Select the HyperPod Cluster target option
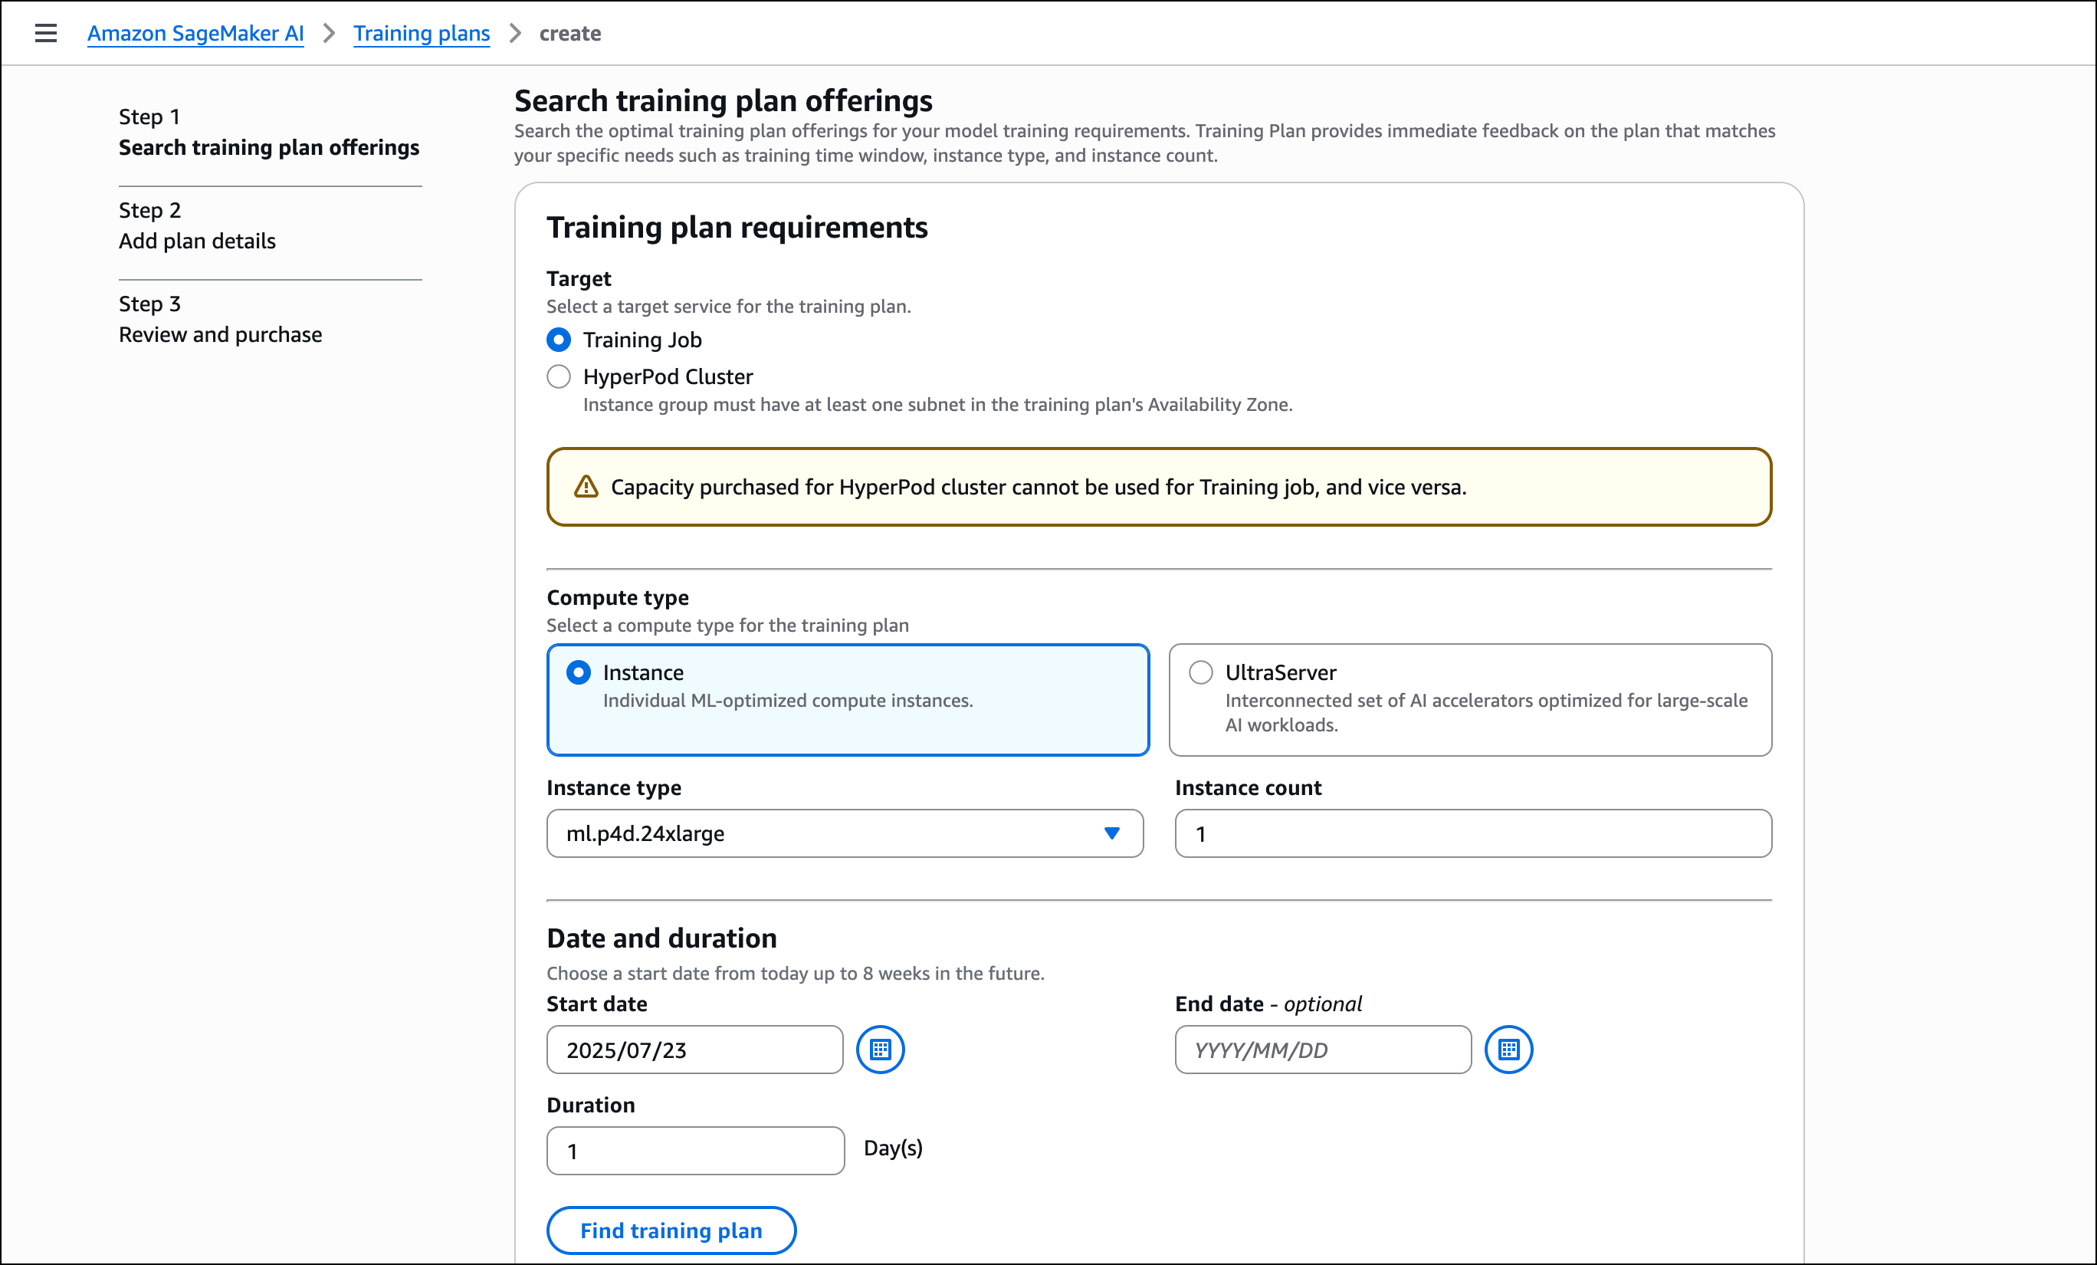This screenshot has height=1265, width=2097. pos(558,376)
